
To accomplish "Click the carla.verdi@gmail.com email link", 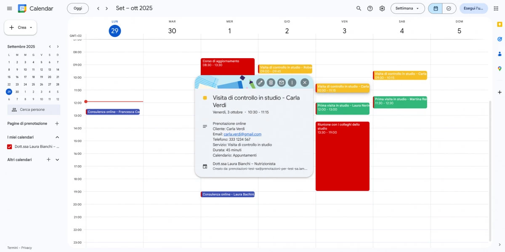I will click(x=242, y=134).
